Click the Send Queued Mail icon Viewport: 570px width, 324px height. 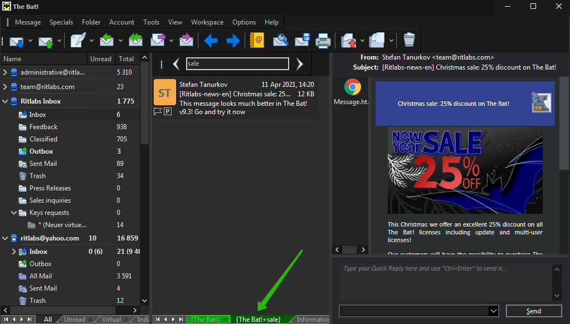point(46,41)
